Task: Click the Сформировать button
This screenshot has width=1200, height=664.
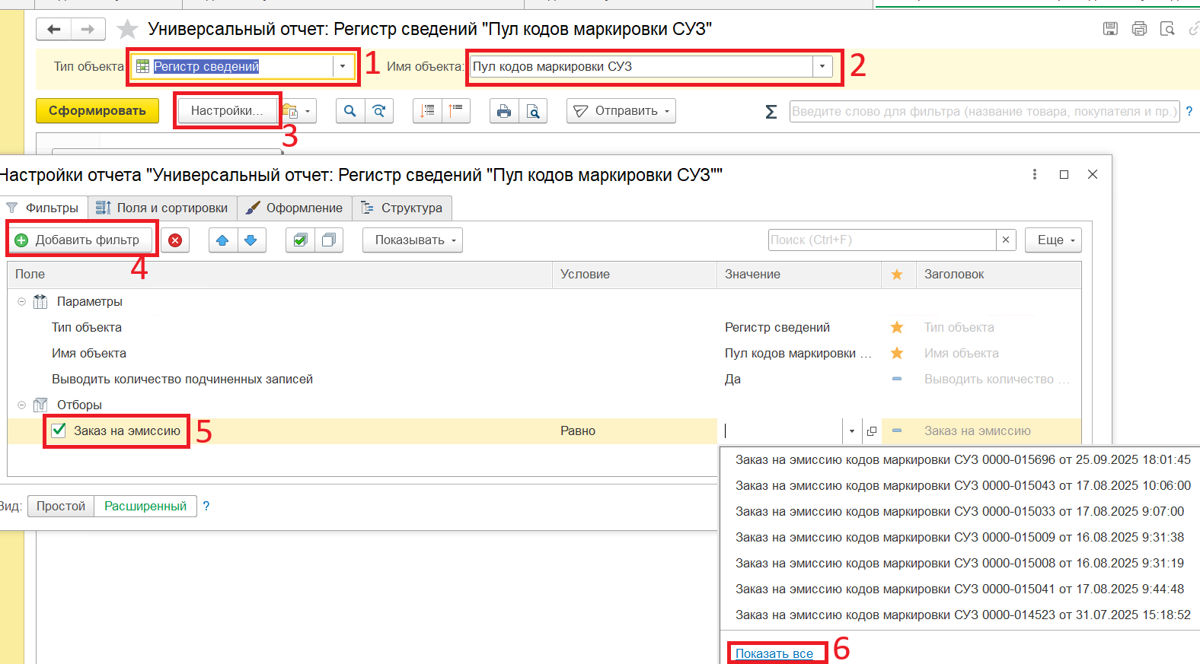Action: 97,111
